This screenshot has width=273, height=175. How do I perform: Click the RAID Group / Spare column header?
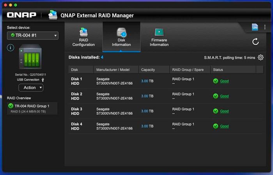(x=190, y=70)
